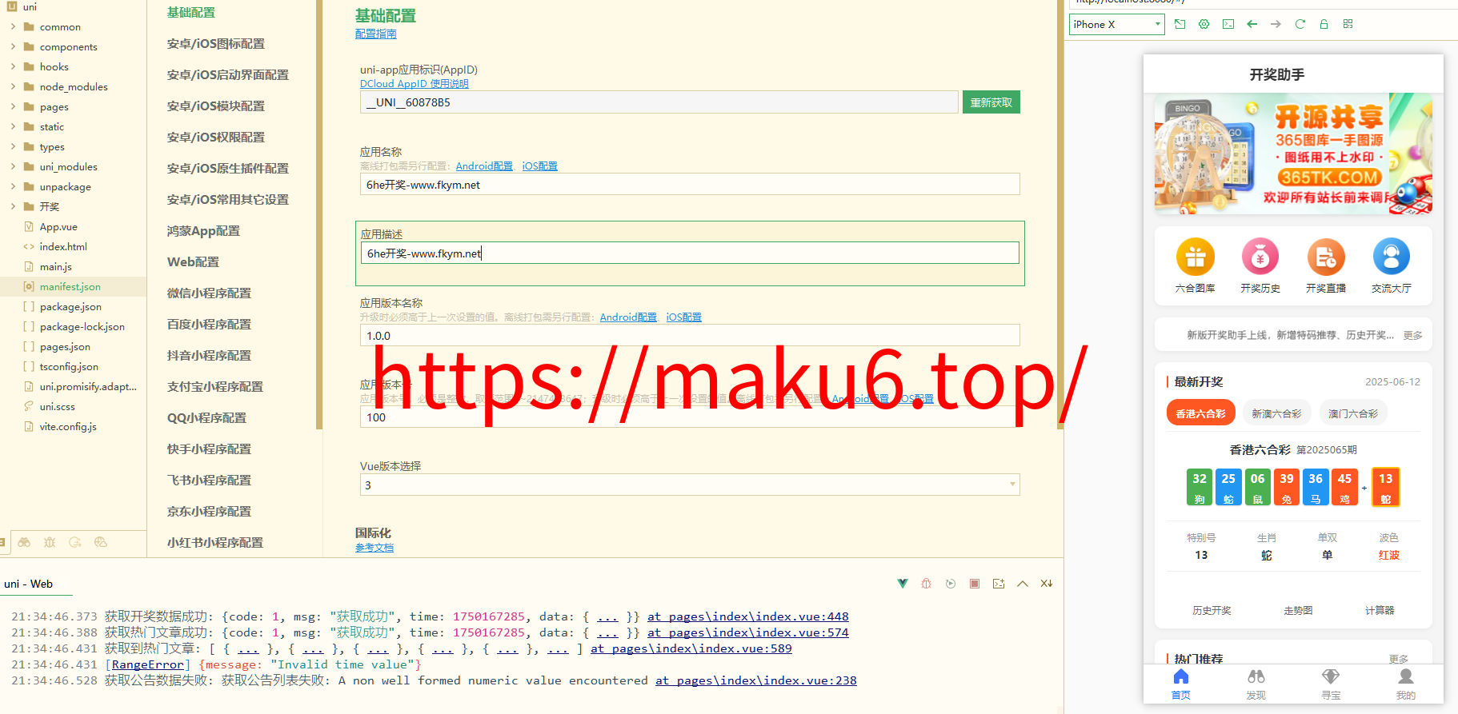
Task: Switch to the 澳门六合彩 tab in preview
Action: tap(1353, 413)
